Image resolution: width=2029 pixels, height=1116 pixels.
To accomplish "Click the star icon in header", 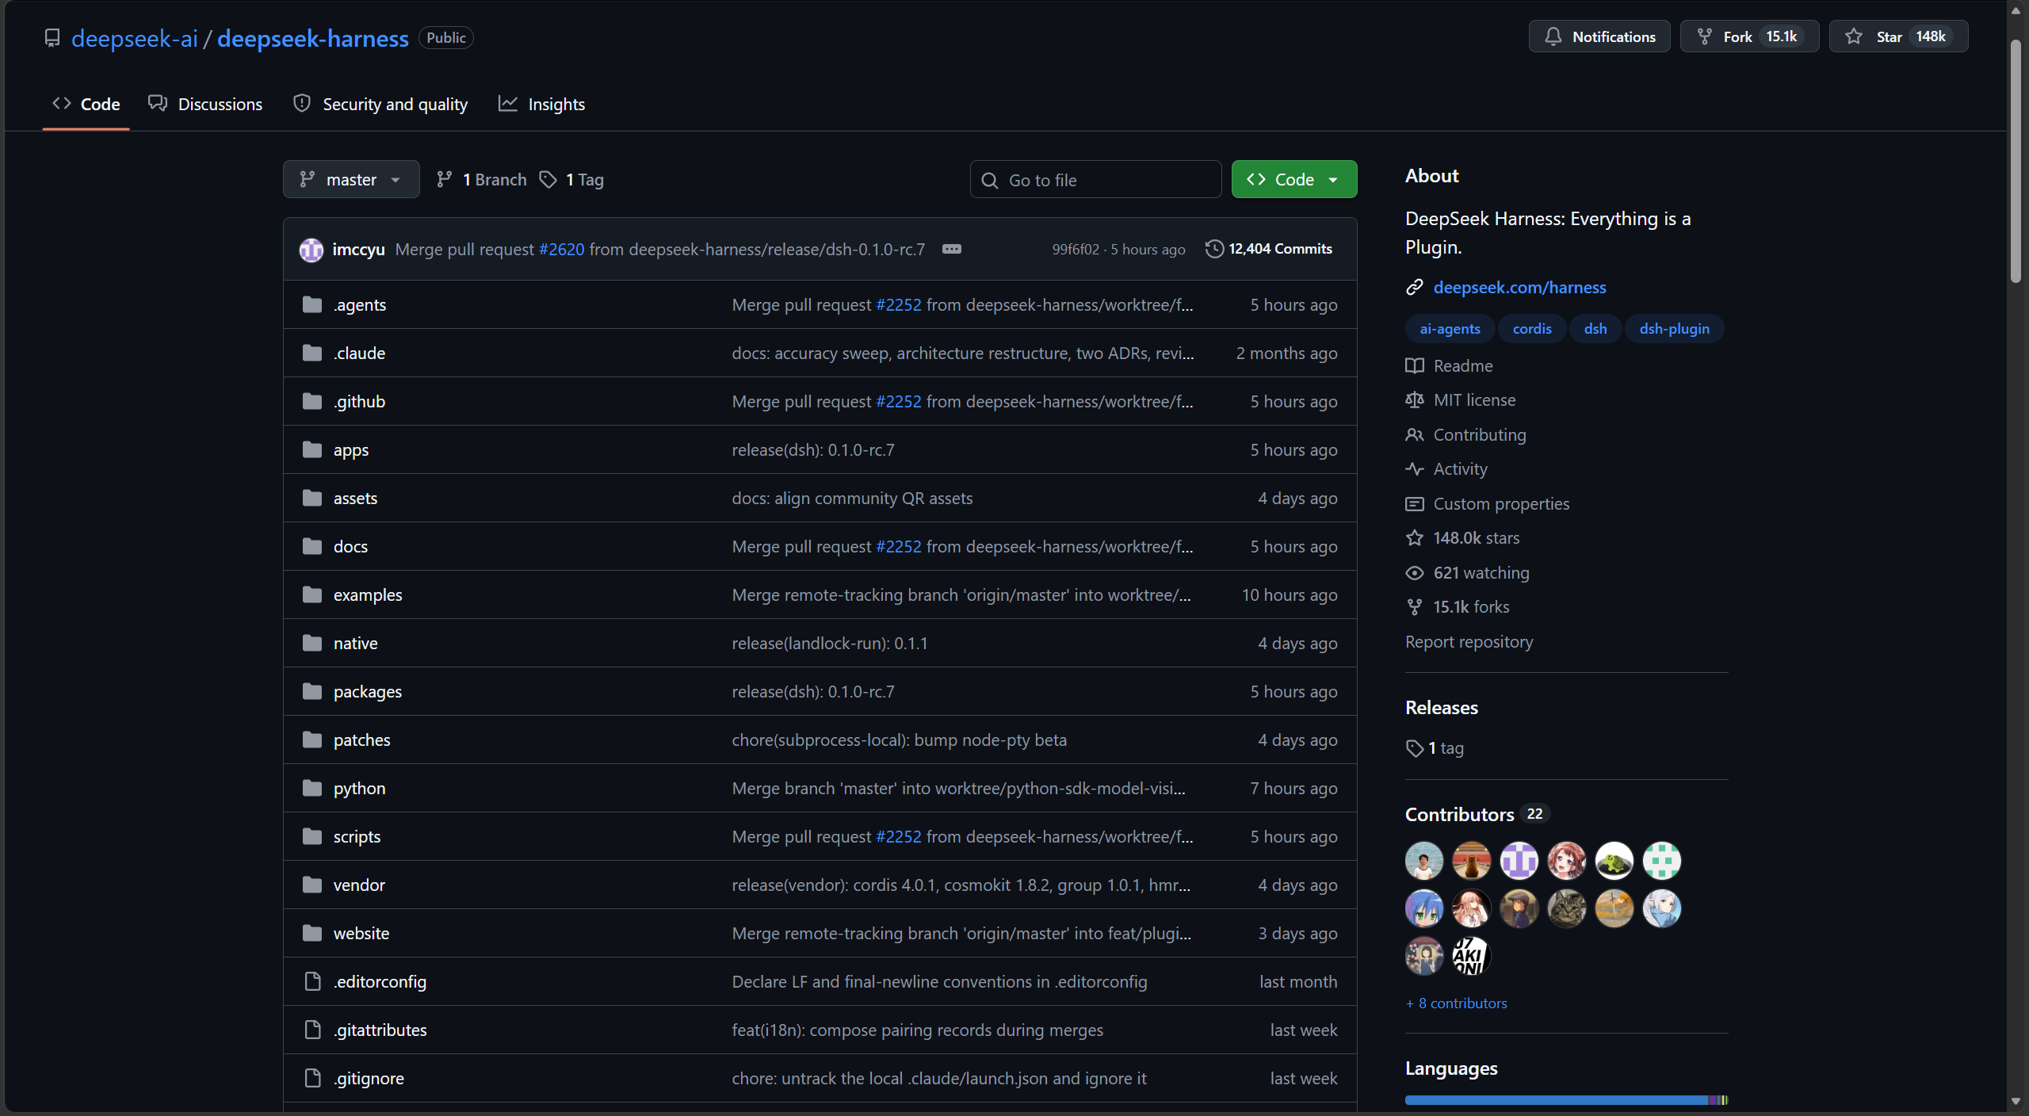I will (1854, 36).
